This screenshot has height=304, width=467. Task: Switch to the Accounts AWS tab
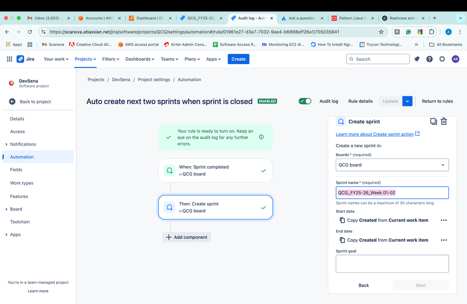(x=100, y=18)
